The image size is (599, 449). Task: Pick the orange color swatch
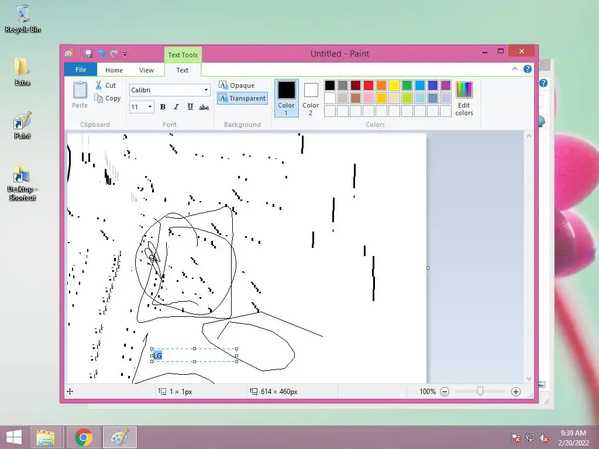coord(381,85)
